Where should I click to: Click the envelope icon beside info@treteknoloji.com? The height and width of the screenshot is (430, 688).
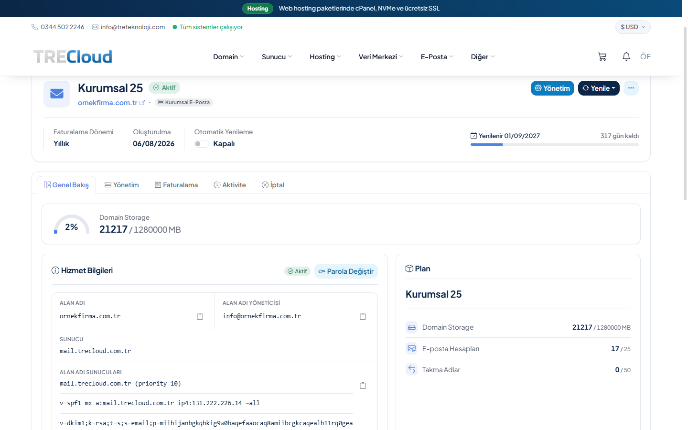[x=95, y=27]
